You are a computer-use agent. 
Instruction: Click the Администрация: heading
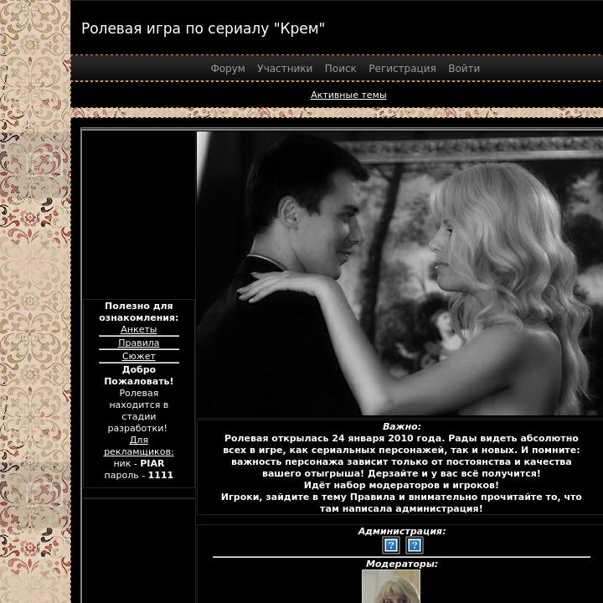pyautogui.click(x=402, y=531)
